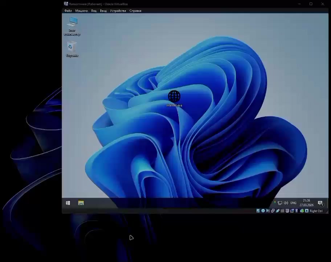This screenshot has width=331, height=262.
Task: Open the Вид menu
Action: (x=94, y=11)
